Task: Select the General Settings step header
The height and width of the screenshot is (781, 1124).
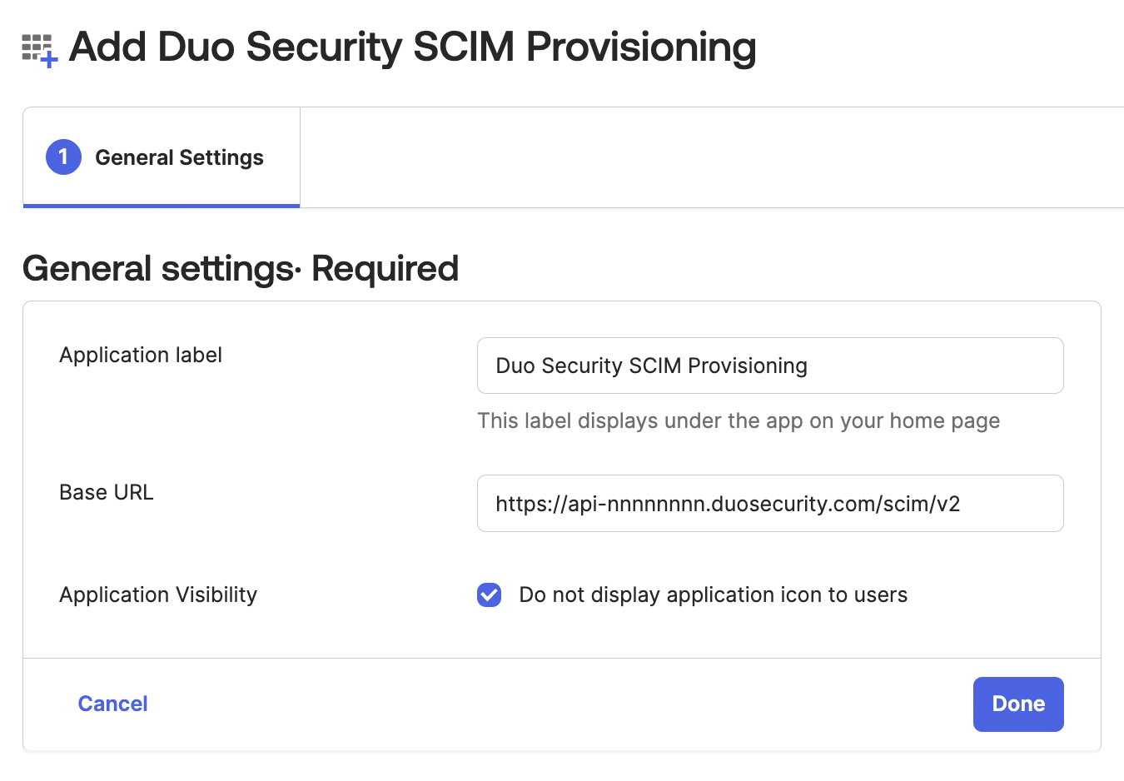Action: point(179,157)
